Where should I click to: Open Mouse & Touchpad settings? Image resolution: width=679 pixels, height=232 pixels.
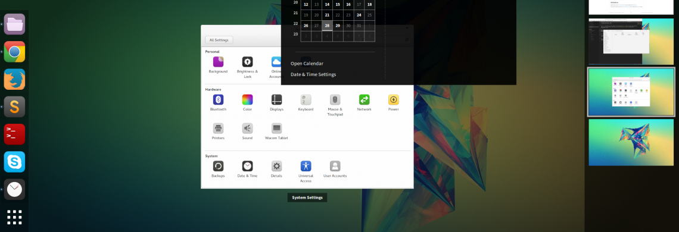[335, 99]
